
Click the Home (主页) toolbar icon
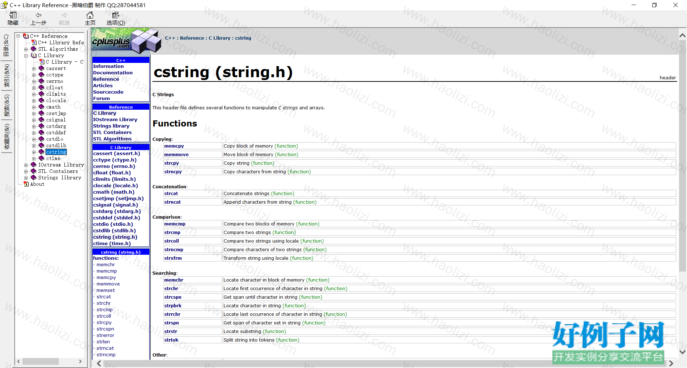pyautogui.click(x=90, y=15)
